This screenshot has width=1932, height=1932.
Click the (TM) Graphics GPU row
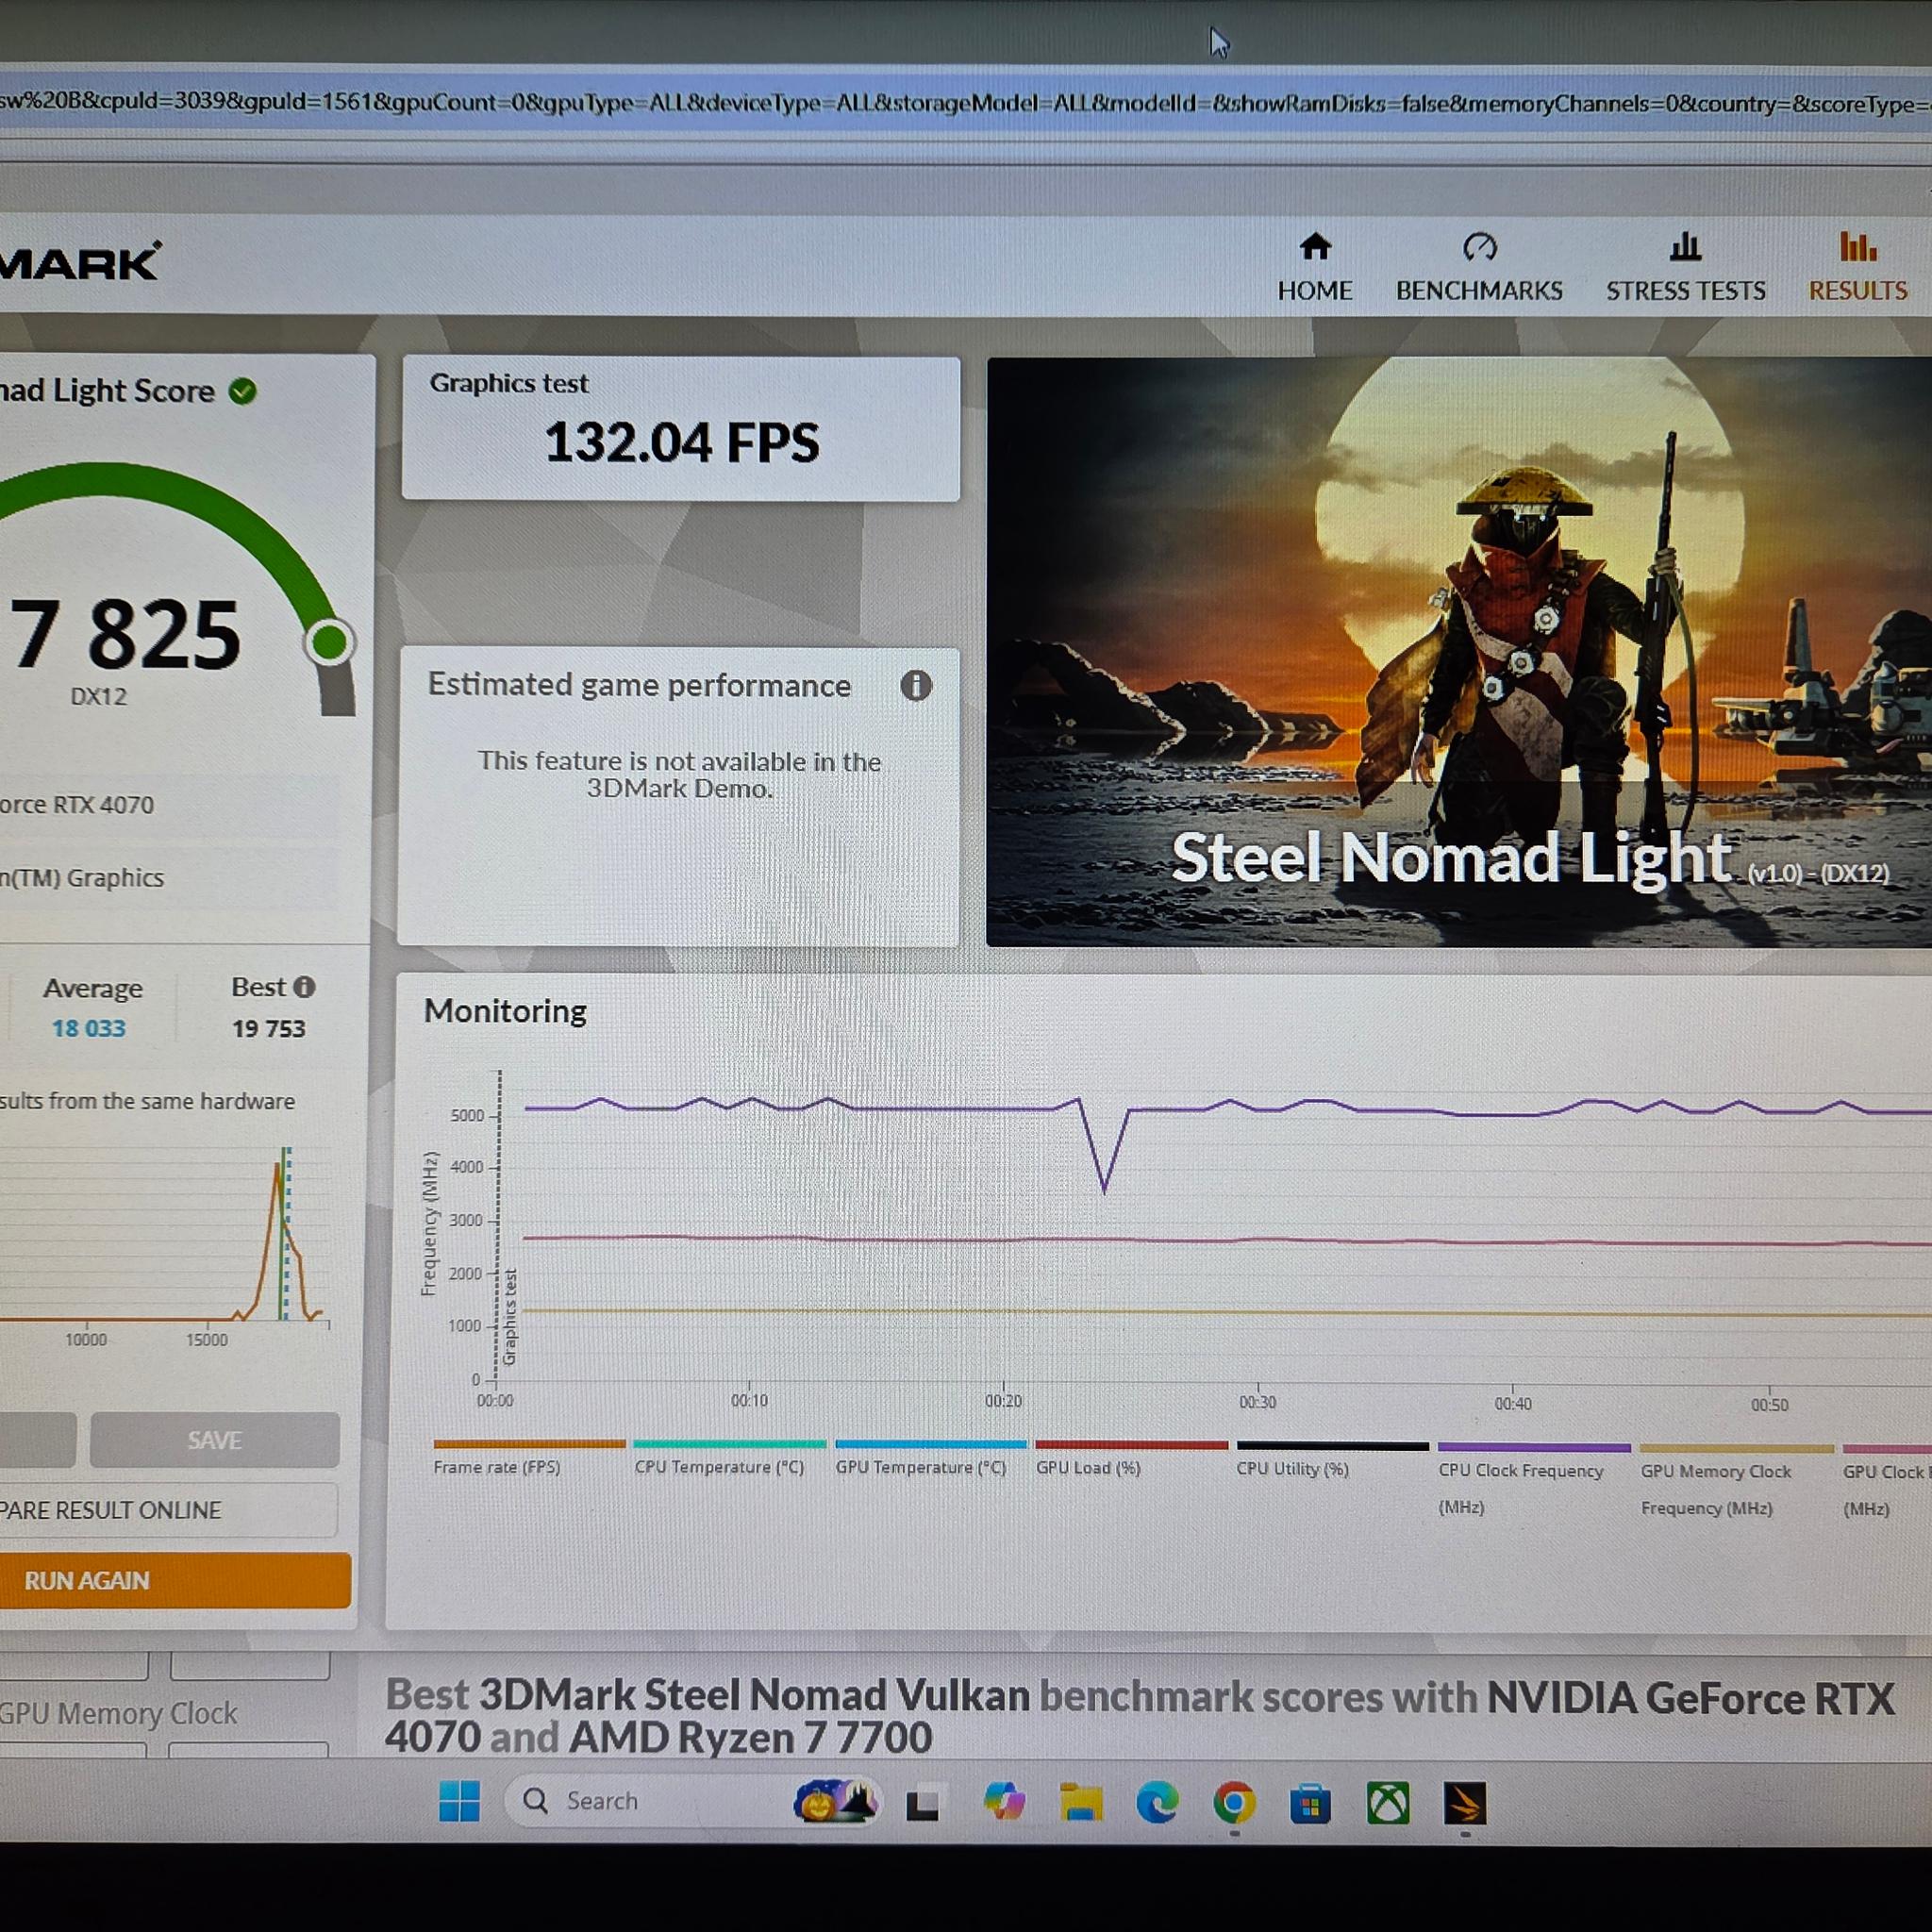point(168,878)
